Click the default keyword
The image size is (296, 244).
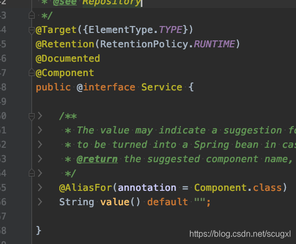click(x=167, y=202)
